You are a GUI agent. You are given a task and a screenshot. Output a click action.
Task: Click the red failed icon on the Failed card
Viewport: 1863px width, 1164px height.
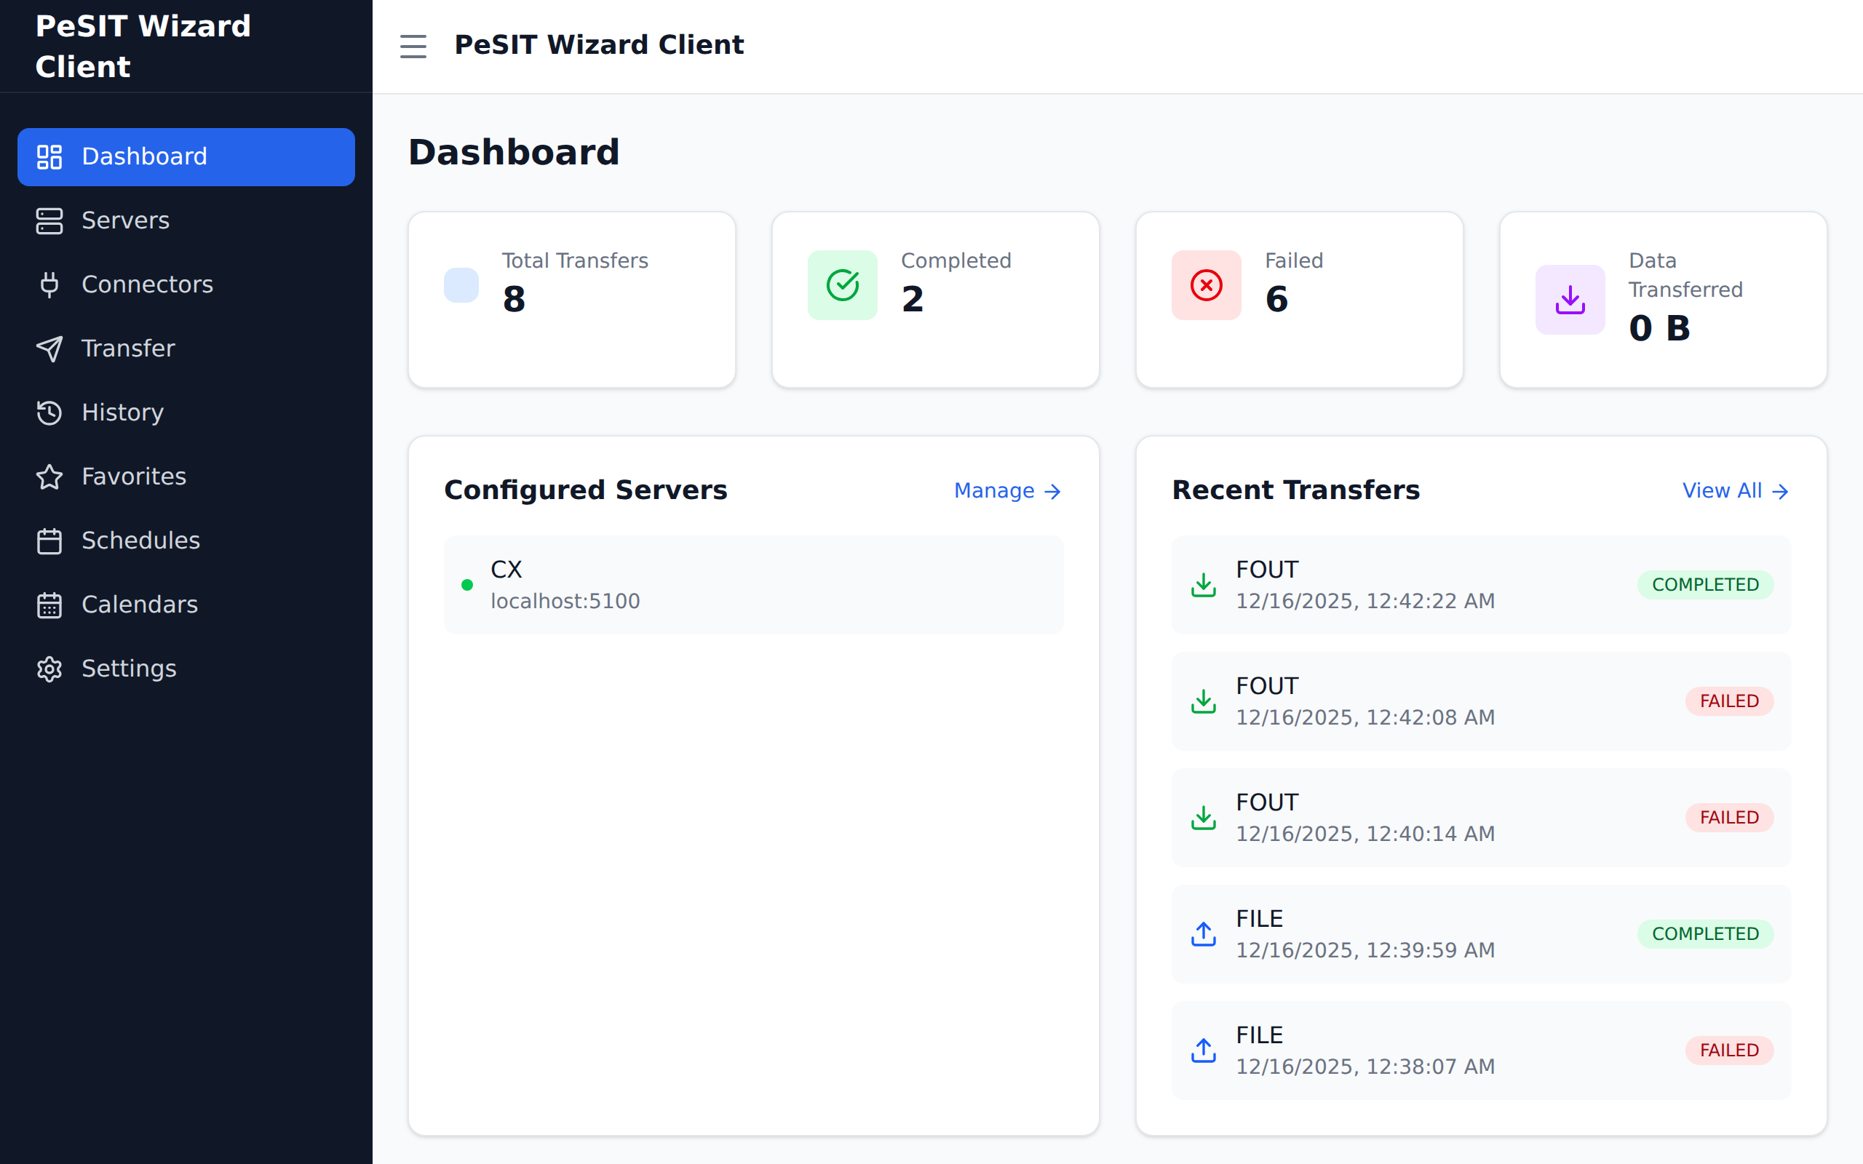tap(1205, 285)
